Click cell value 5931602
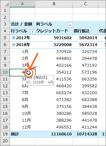Viewport: 106px width, 146px height. 62,38
